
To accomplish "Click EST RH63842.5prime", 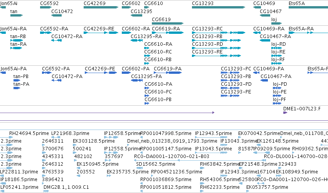I will [x=219, y=164].
